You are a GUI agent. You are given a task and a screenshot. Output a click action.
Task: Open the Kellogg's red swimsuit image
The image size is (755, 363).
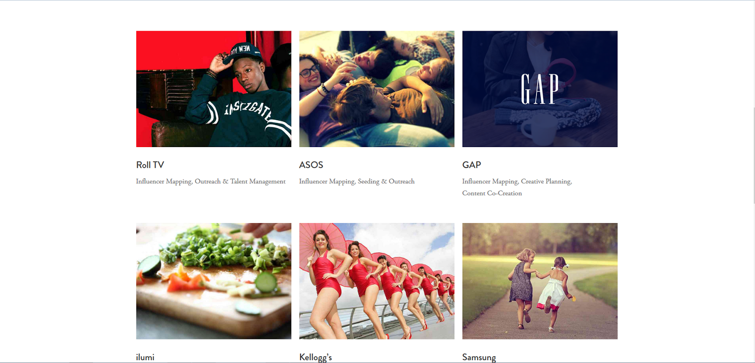[377, 281]
